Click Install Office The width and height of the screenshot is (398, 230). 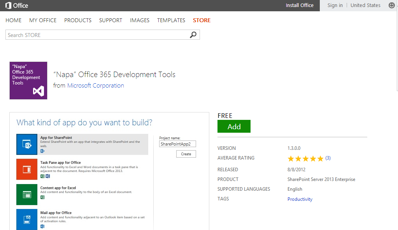pyautogui.click(x=300, y=5)
